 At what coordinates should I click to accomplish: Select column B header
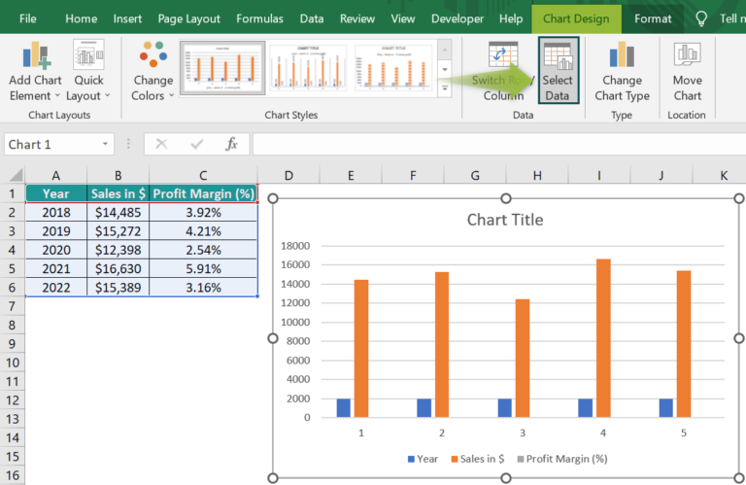[118, 175]
